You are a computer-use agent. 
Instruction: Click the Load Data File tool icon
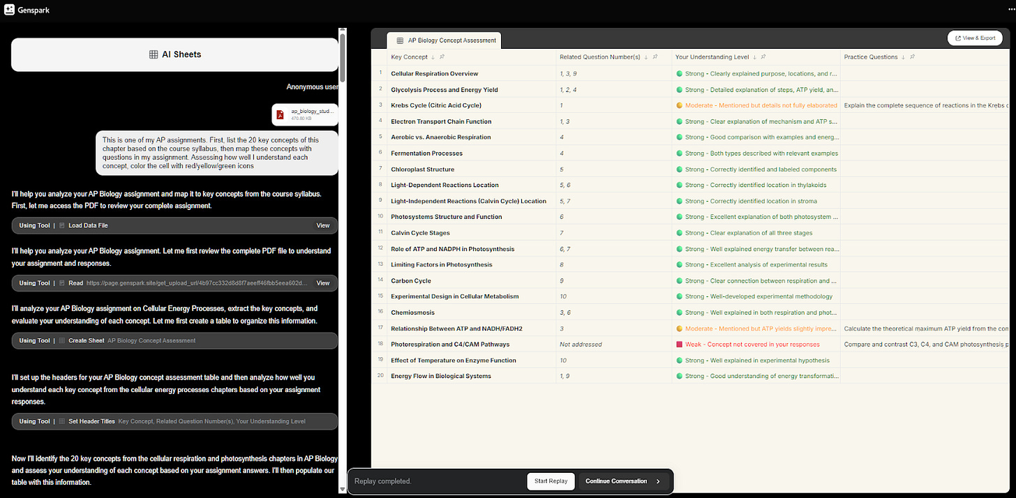coord(63,225)
